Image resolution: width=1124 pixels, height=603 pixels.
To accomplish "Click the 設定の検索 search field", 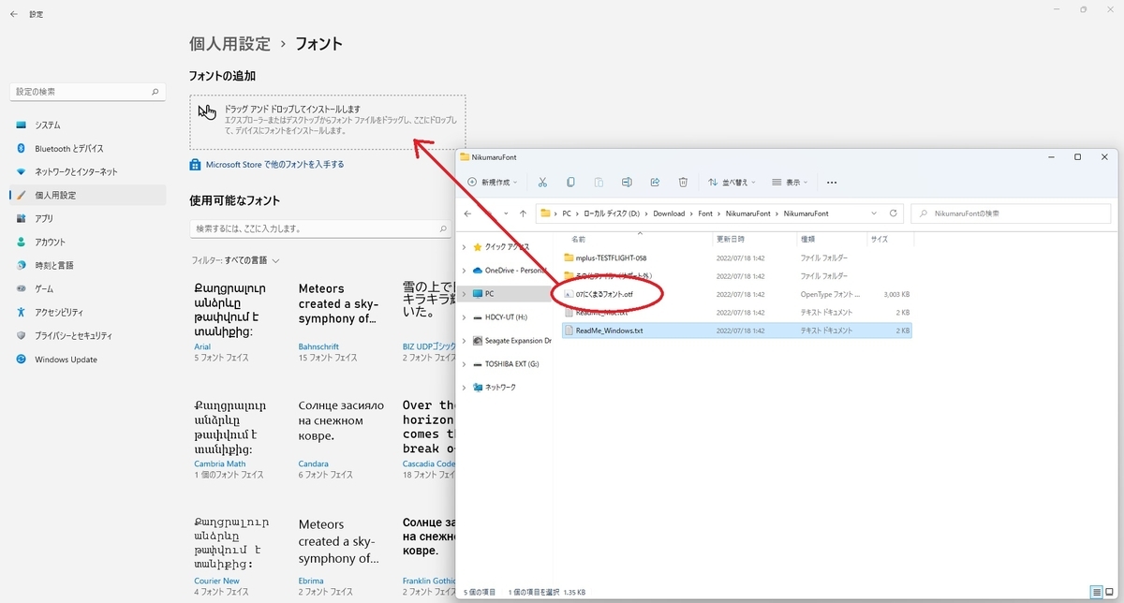I will click(x=89, y=92).
